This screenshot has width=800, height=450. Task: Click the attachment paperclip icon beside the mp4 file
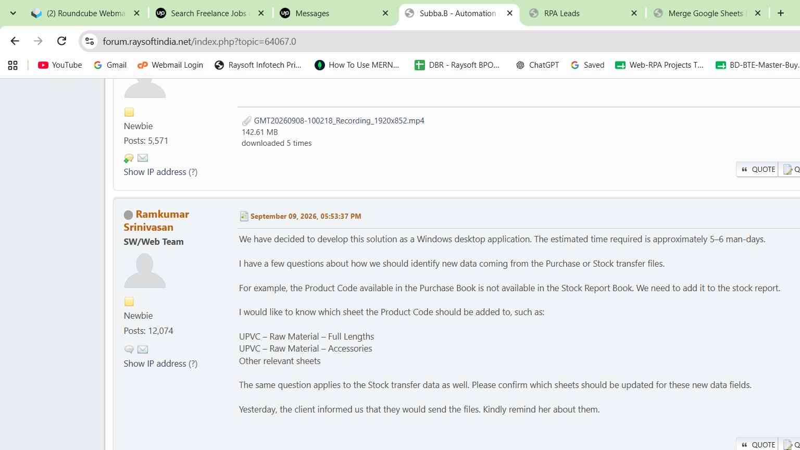point(246,121)
